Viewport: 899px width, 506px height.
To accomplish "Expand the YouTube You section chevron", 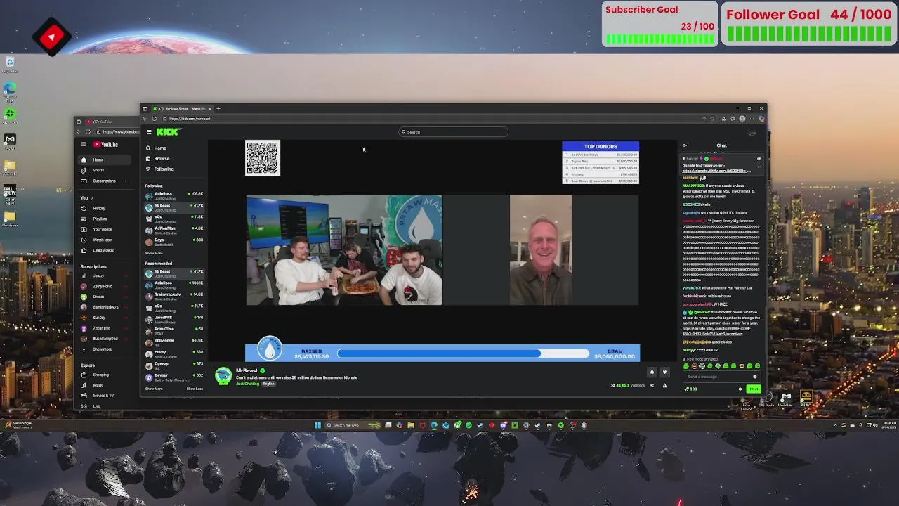I will pos(93,198).
